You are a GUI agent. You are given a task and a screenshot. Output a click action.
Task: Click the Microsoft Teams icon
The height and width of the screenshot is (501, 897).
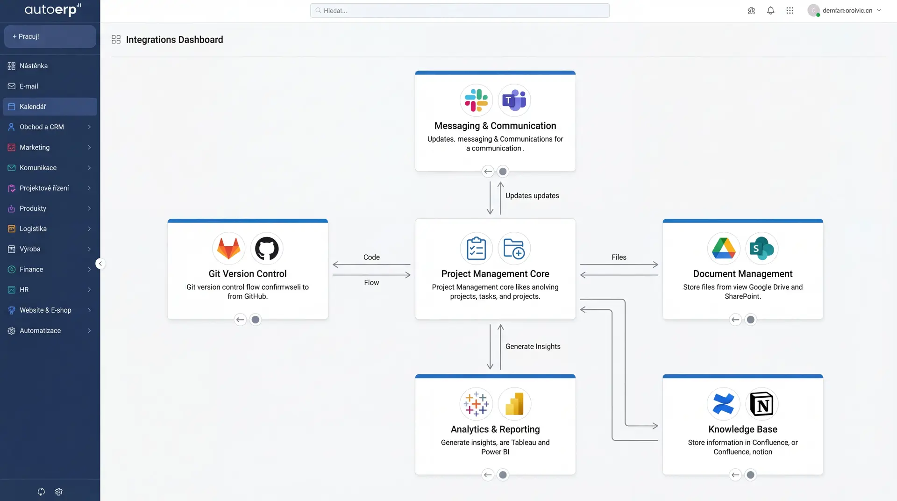click(514, 100)
